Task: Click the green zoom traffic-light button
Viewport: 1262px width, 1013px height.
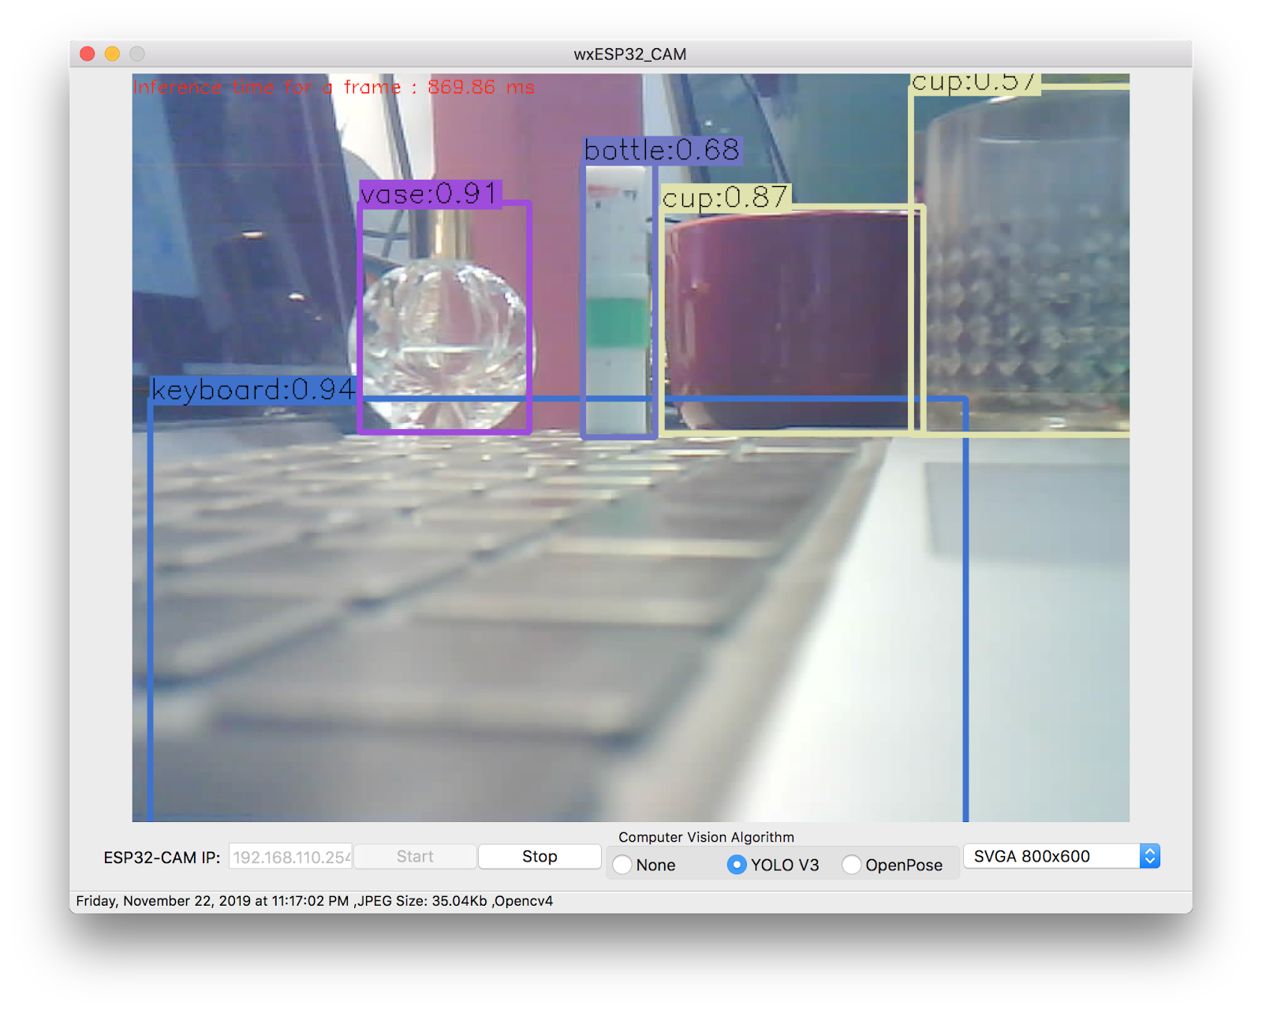Action: (x=136, y=54)
